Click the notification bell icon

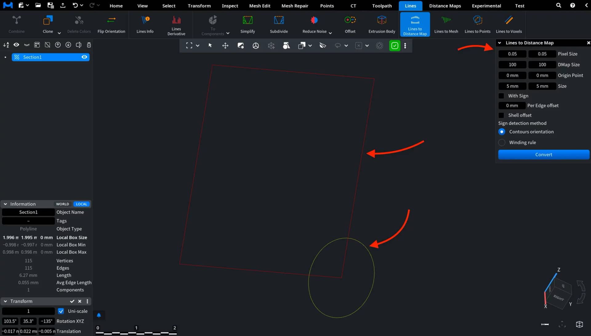tap(99, 315)
